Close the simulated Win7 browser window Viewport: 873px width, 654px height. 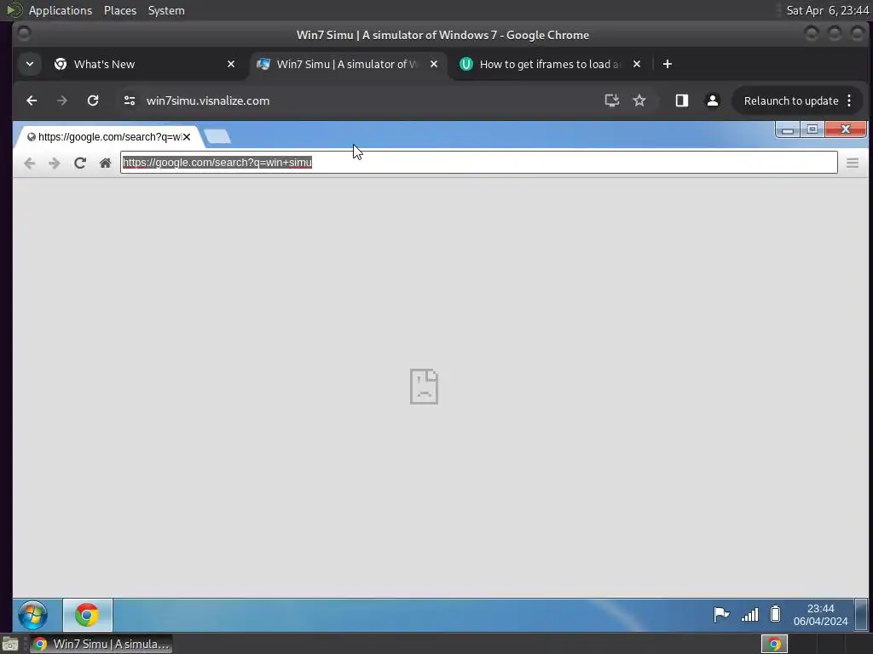[x=846, y=129]
